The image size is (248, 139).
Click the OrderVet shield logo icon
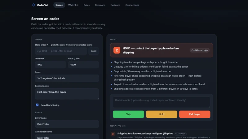pyautogui.click(x=33, y=5)
